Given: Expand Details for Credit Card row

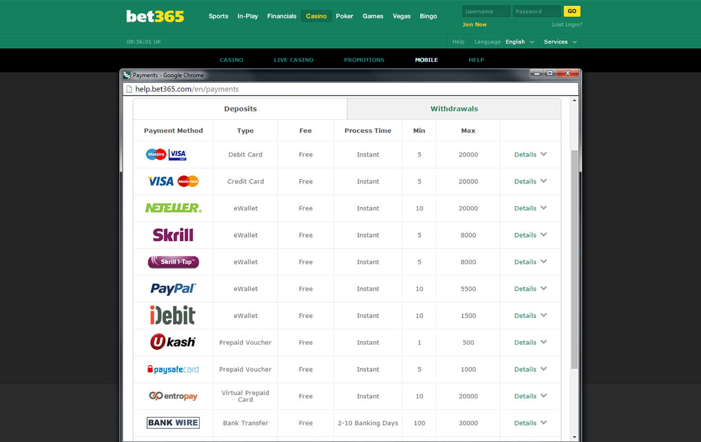Looking at the screenshot, I should [x=530, y=181].
